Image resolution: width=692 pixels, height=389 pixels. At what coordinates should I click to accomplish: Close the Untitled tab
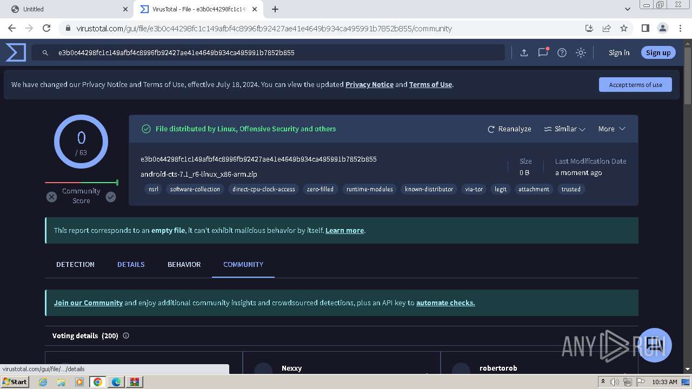coord(125,9)
